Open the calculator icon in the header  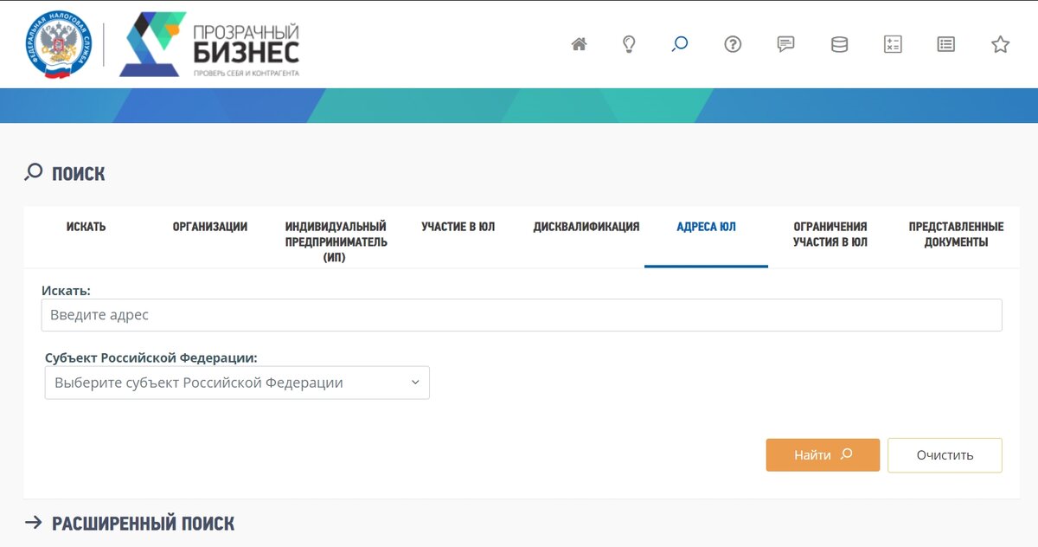click(893, 43)
